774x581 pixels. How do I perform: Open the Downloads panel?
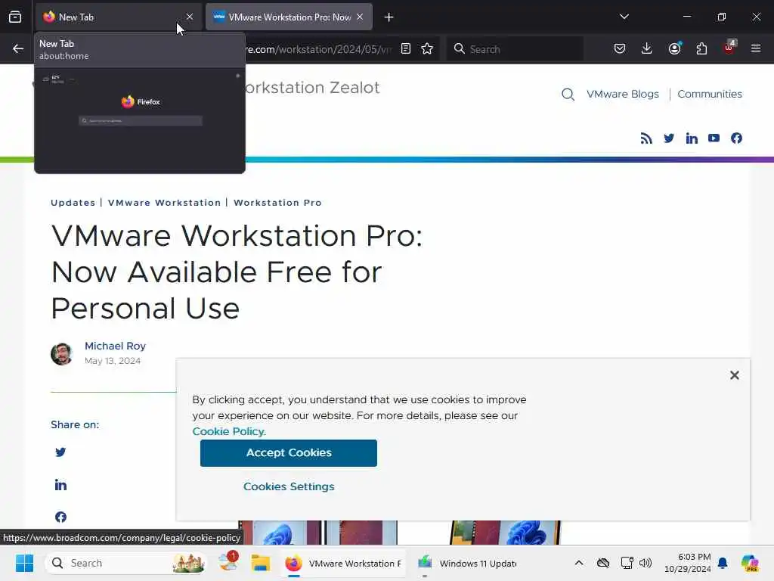click(x=647, y=48)
